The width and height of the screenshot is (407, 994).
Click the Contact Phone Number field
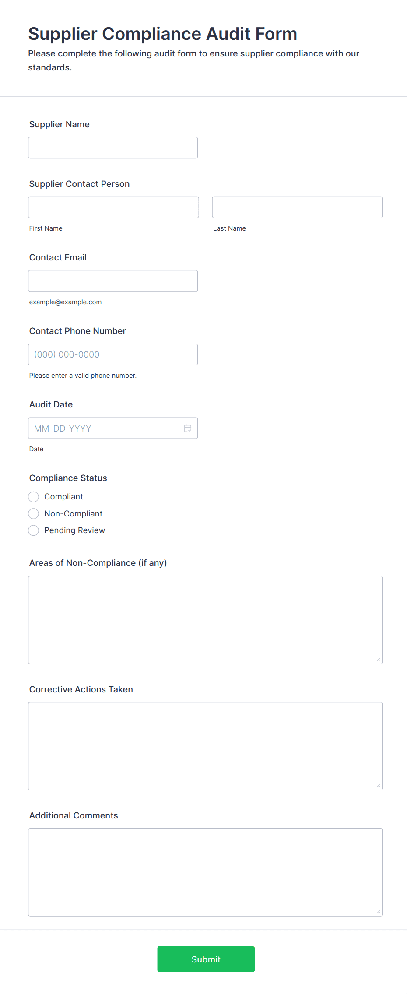point(113,355)
